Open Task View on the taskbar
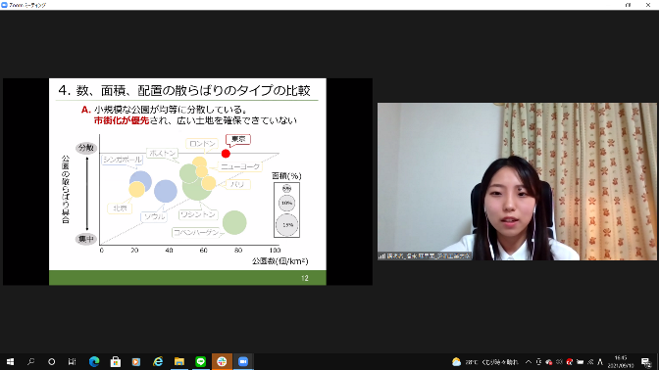This screenshot has width=659, height=370. click(x=72, y=361)
